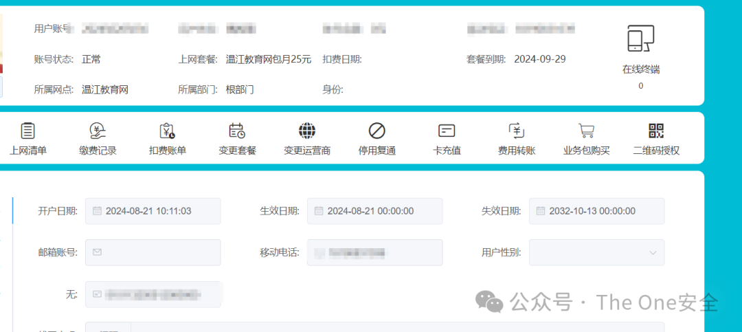This screenshot has width=742, height=332.
Task: Click the 扣费日期 label
Action: tap(342, 59)
